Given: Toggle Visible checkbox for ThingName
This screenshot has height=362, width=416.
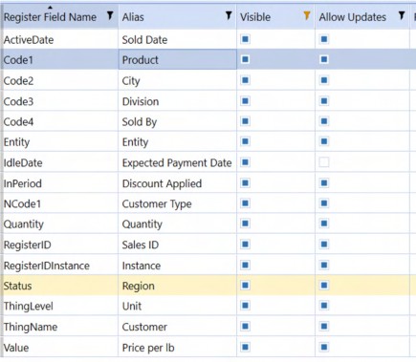Looking at the screenshot, I should pos(245,327).
